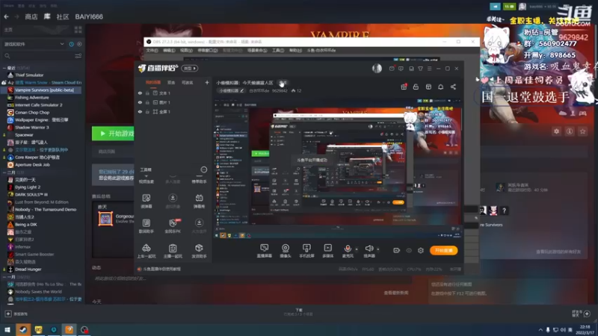Open Steam 商店 tab
Viewport: 598px width, 336px height.
31,16
